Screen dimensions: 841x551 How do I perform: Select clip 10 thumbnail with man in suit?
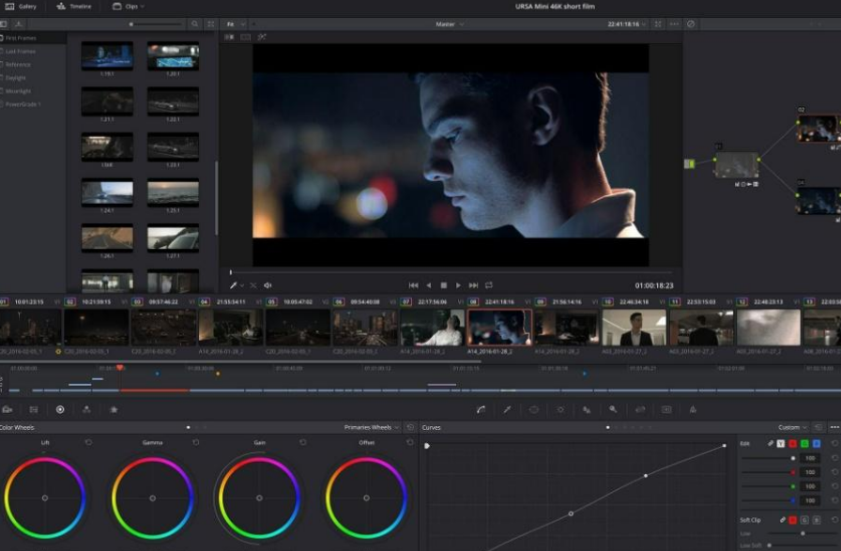pyautogui.click(x=634, y=328)
